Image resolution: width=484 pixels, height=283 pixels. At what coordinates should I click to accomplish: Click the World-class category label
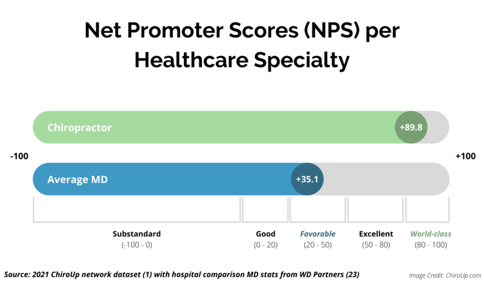pos(430,234)
